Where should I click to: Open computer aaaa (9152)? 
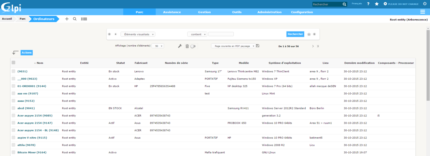[26, 101]
